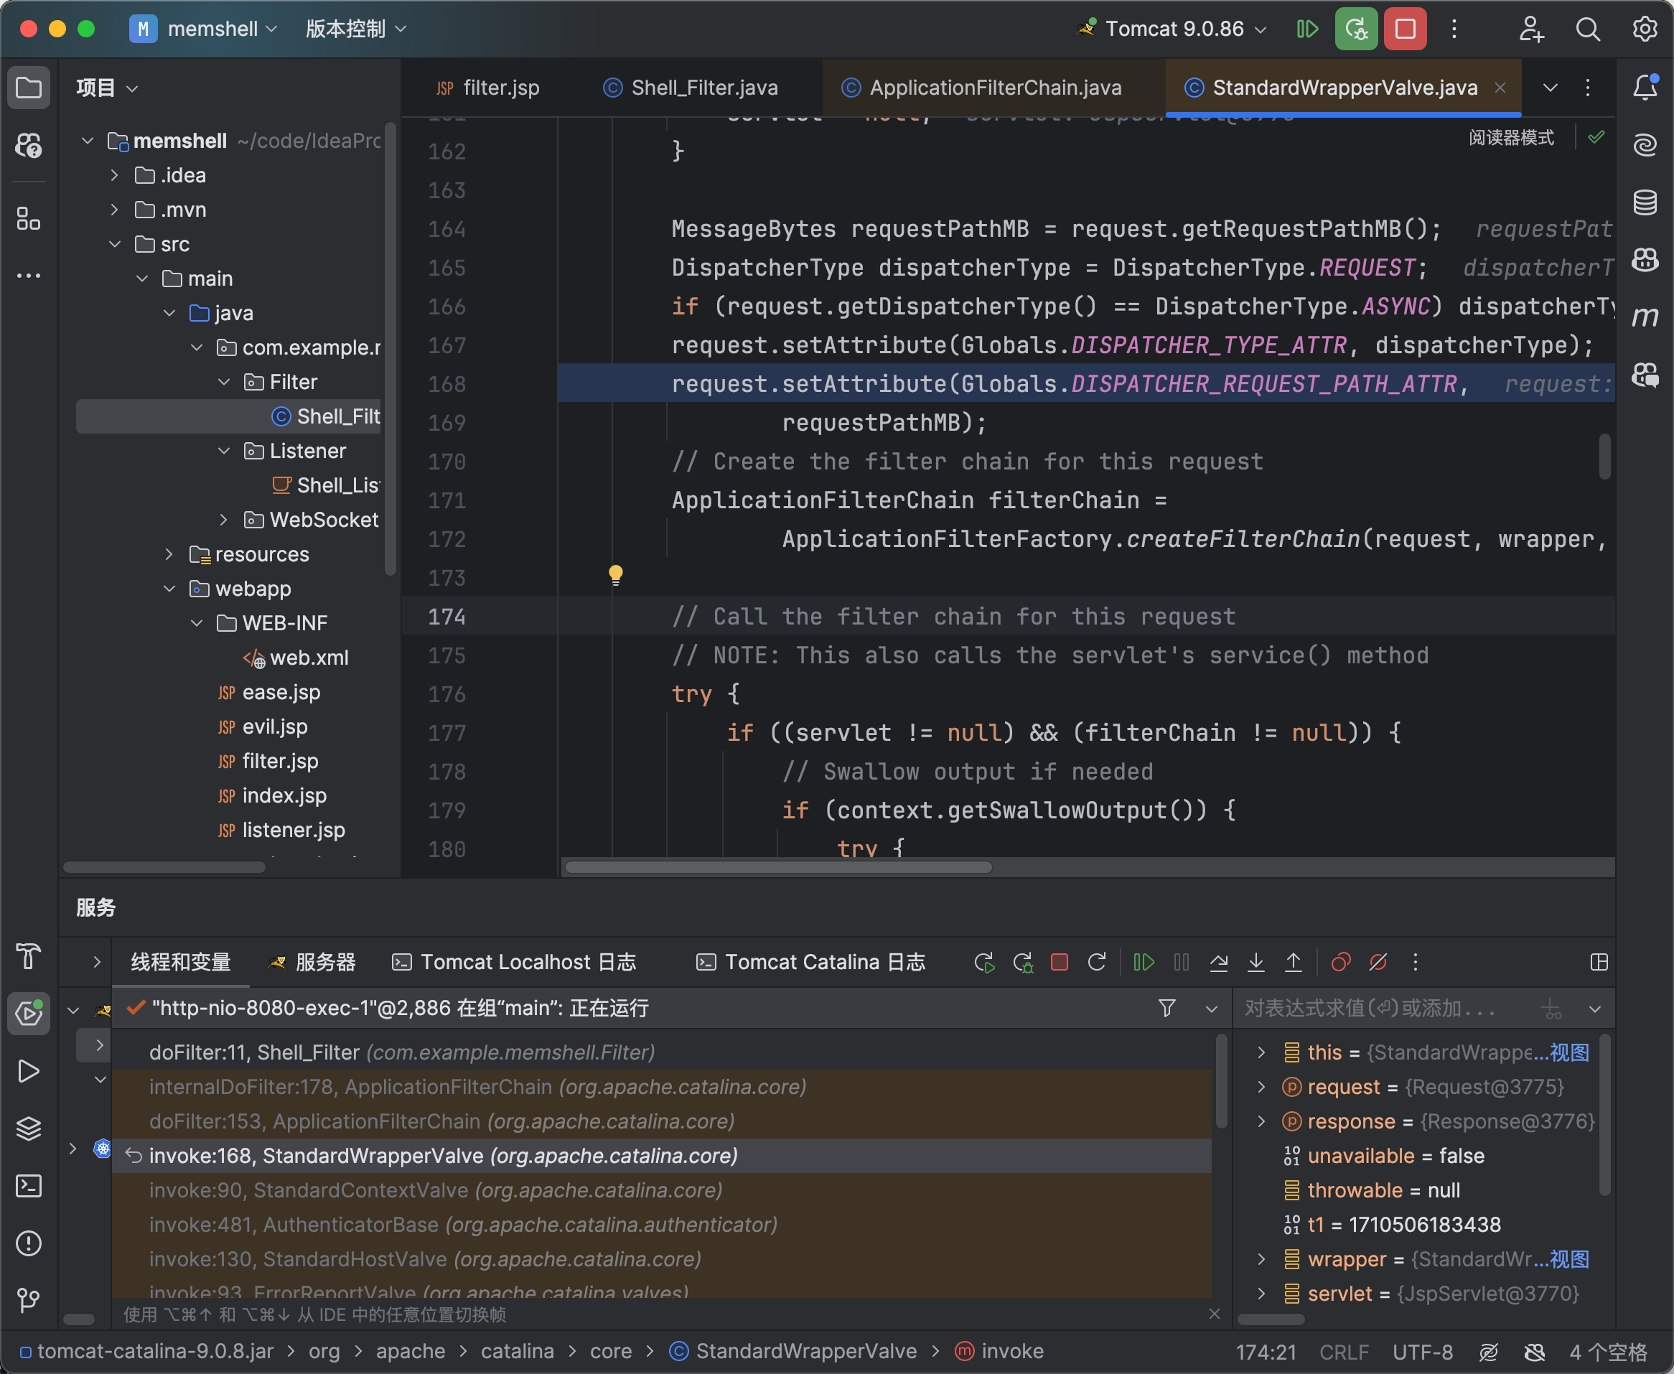The width and height of the screenshot is (1674, 1374).
Task: Open the Tomcat 9.0.86 run configuration dropdown
Action: pos(1172,29)
